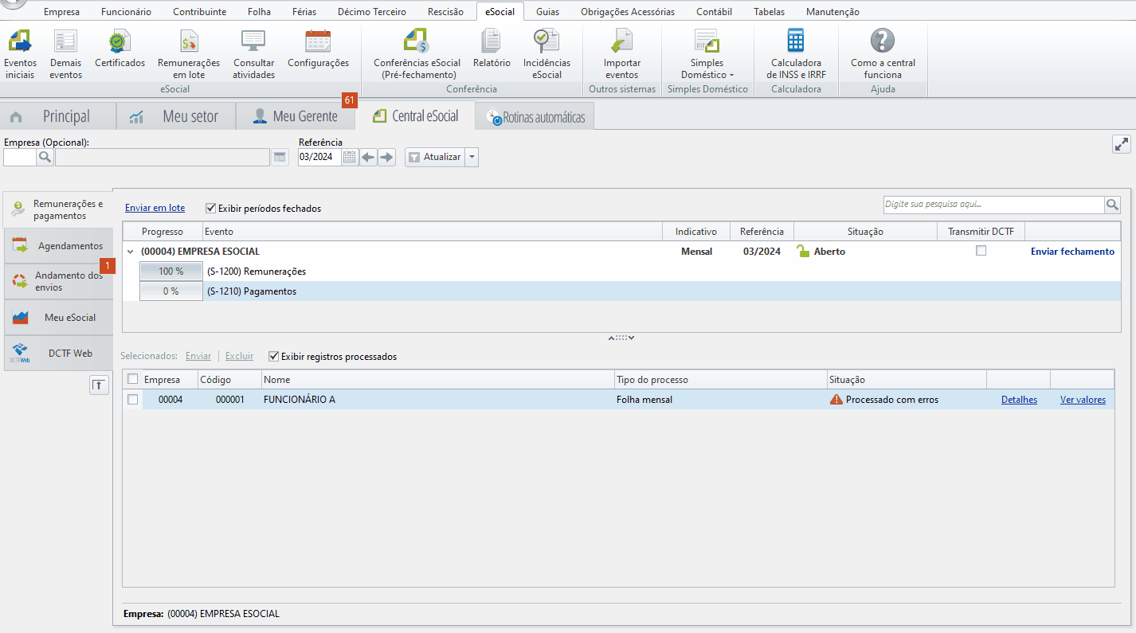This screenshot has height=633, width=1136.
Task: Open the Meu eSocial side panel
Action: click(x=58, y=318)
